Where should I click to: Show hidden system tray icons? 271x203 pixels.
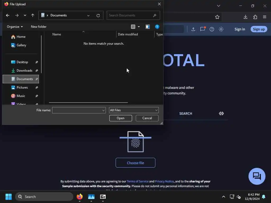(223, 197)
